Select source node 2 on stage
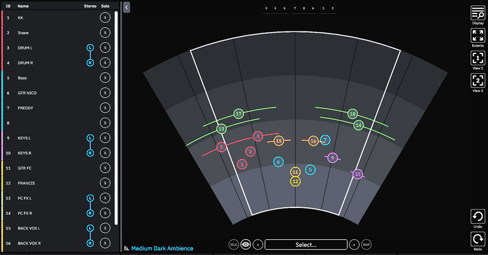The width and height of the screenshot is (488, 255). [x=250, y=152]
